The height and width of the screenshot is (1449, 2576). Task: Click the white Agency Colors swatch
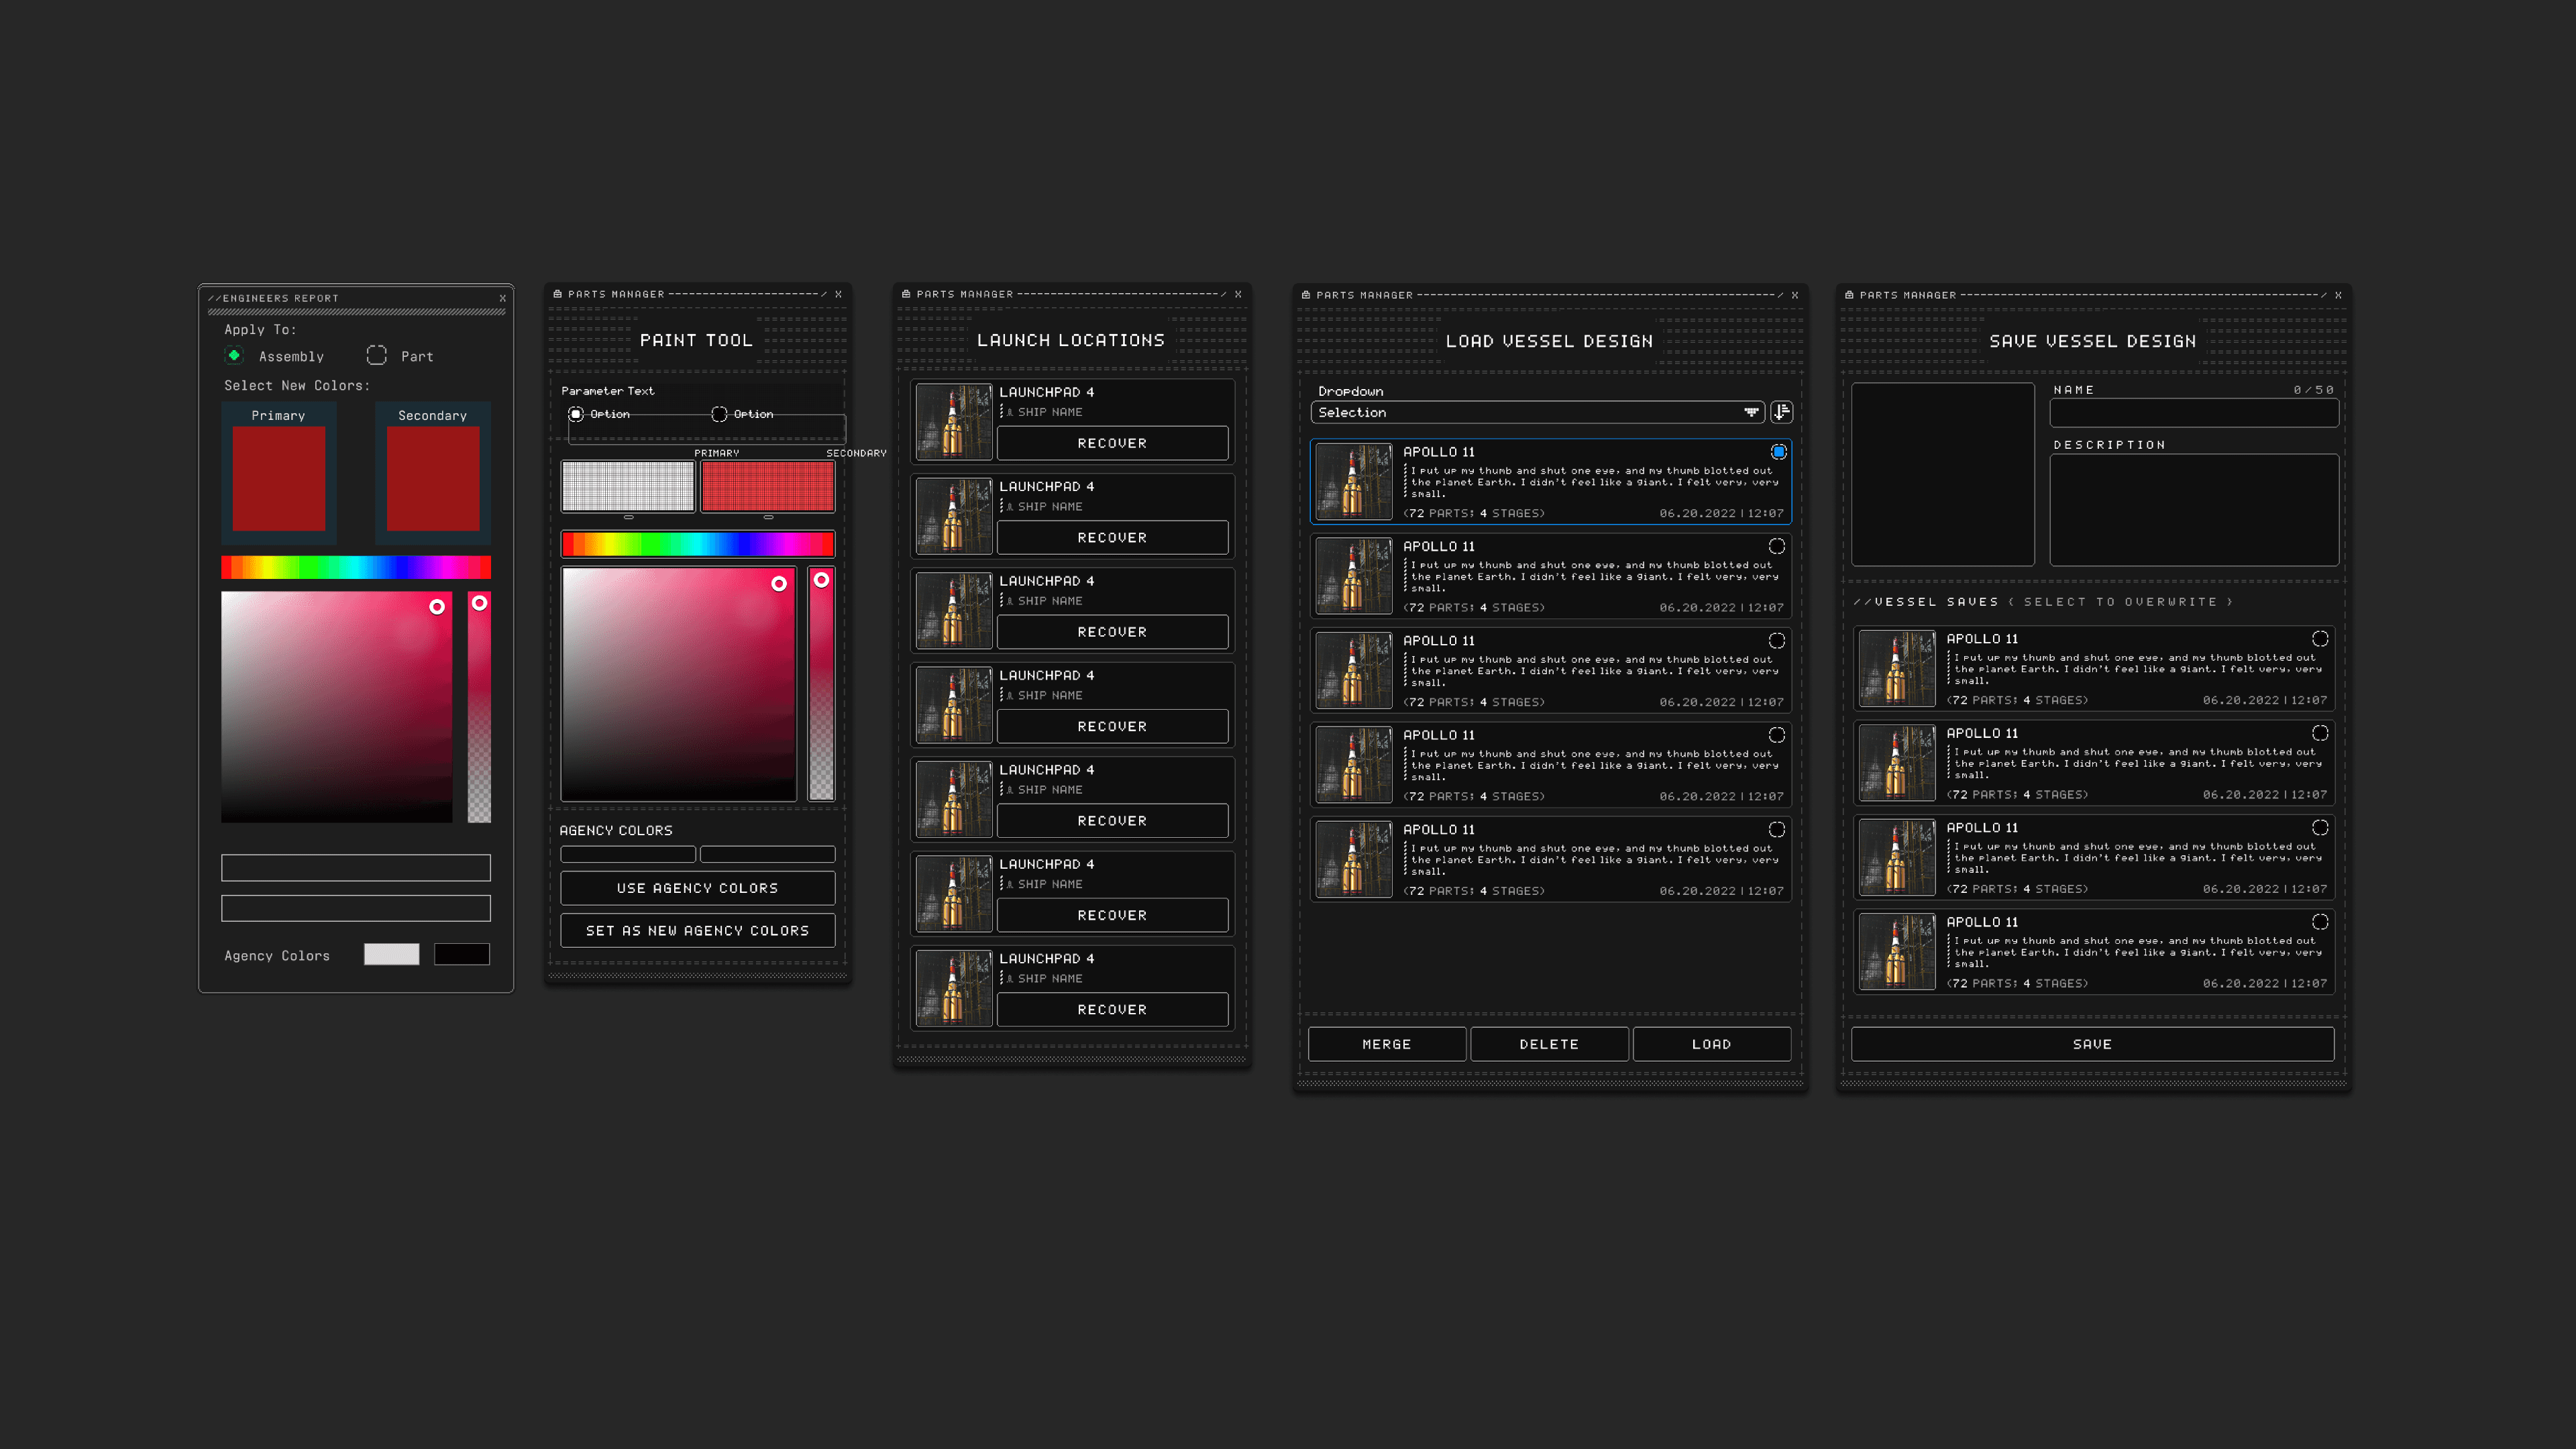[391, 954]
